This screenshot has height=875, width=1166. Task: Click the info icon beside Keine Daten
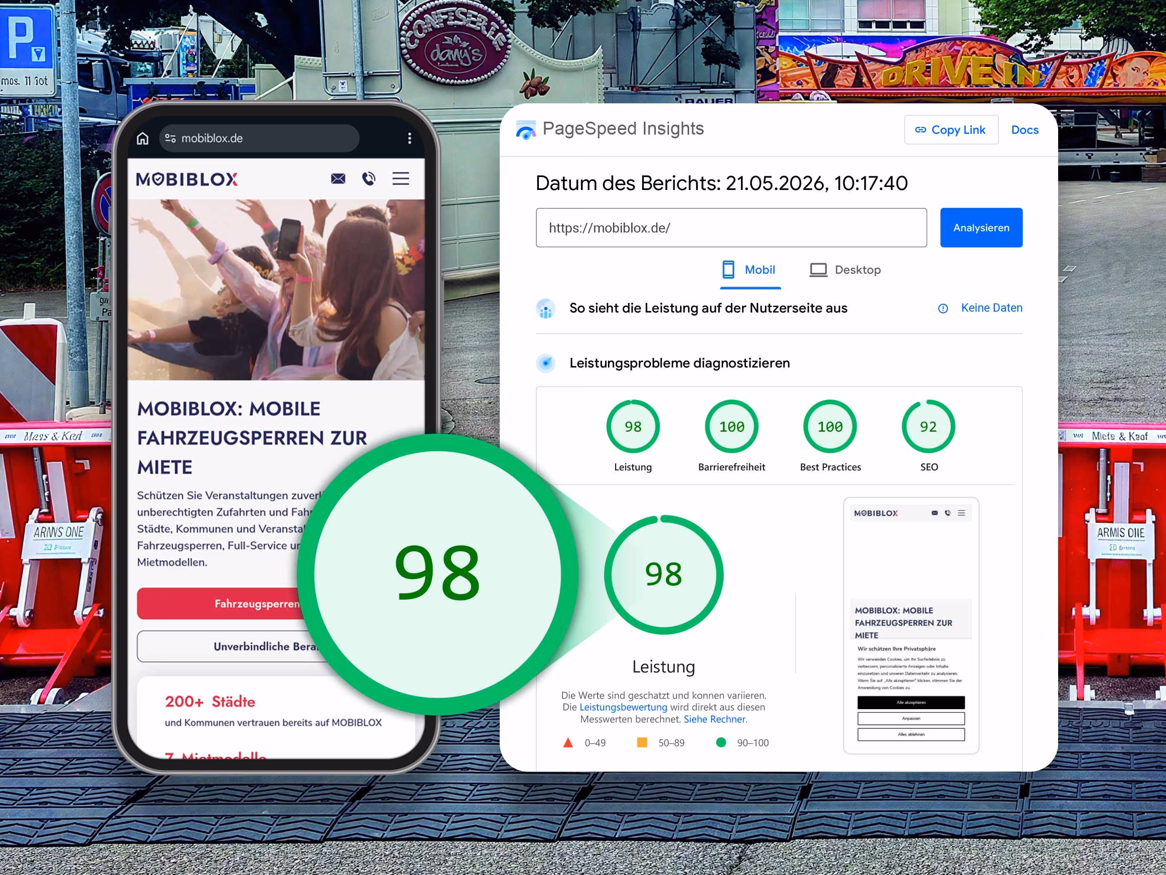pos(943,309)
